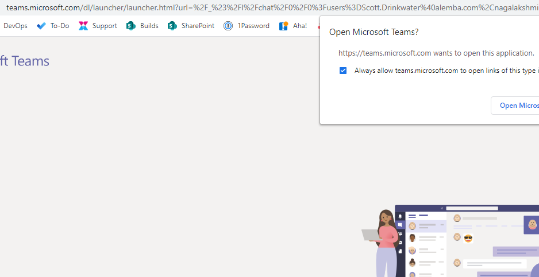Click the Builds bookmark icon
Viewport: 539px width, 277px height.
click(x=131, y=26)
